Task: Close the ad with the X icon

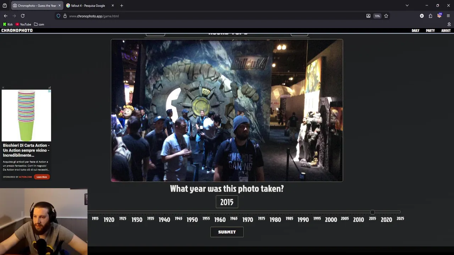Action: point(3,87)
